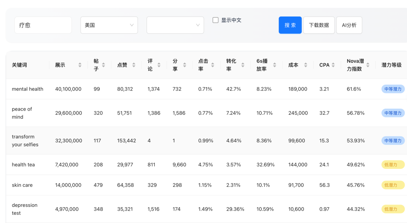Click the 4.75% click rate value
The height and width of the screenshot is (223, 407).
[206, 164]
